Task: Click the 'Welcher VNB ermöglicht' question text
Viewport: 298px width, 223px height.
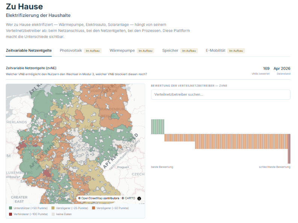Action: 76,74
